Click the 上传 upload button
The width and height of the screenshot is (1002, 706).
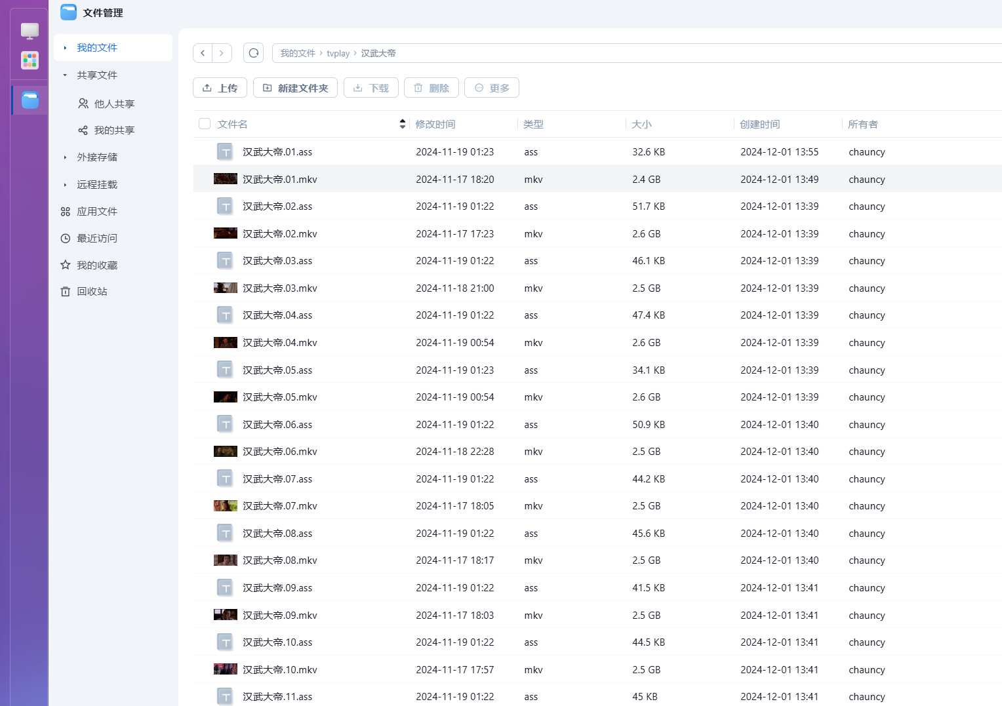220,88
